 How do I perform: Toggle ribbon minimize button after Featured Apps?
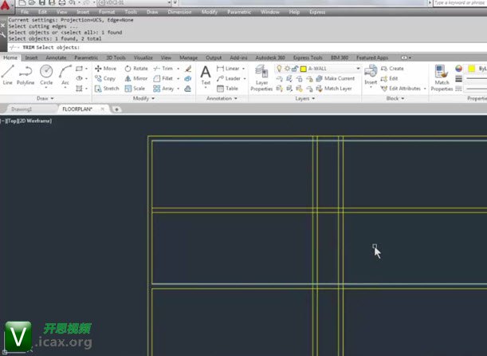tap(404, 57)
